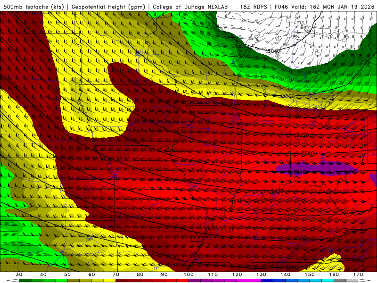The width and height of the screenshot is (377, 283).
Task: Pick the bright yellow swatch just left of 70
Action: (x=110, y=281)
